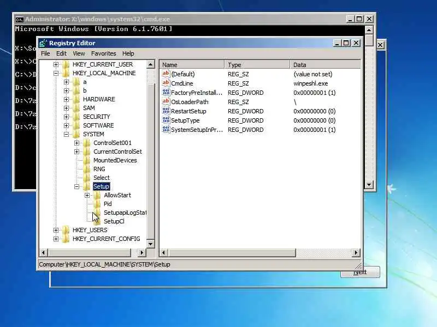Click the tree pane scroll down arrow
437x327 pixels.
pyautogui.click(x=151, y=244)
